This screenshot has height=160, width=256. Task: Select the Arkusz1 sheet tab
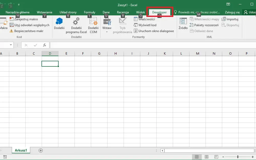click(x=21, y=150)
